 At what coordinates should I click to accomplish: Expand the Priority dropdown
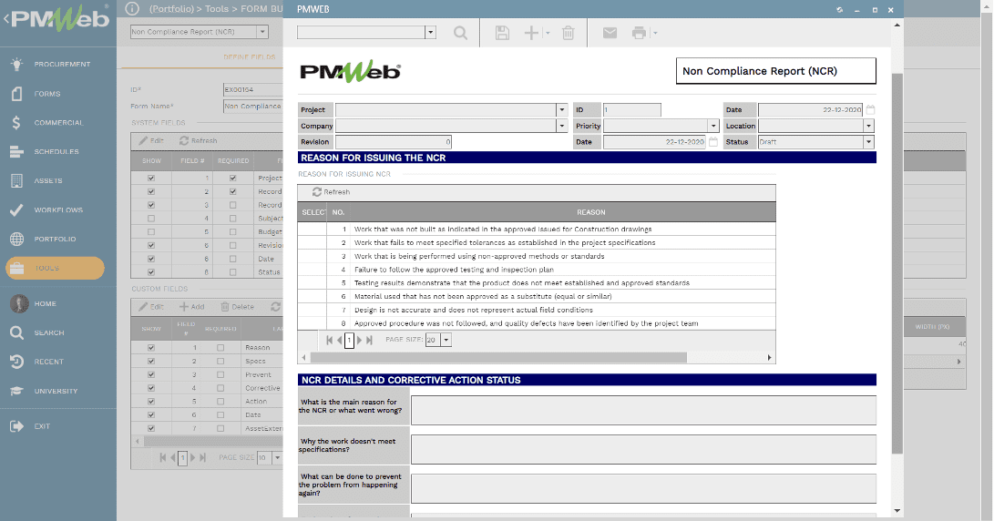pos(713,126)
